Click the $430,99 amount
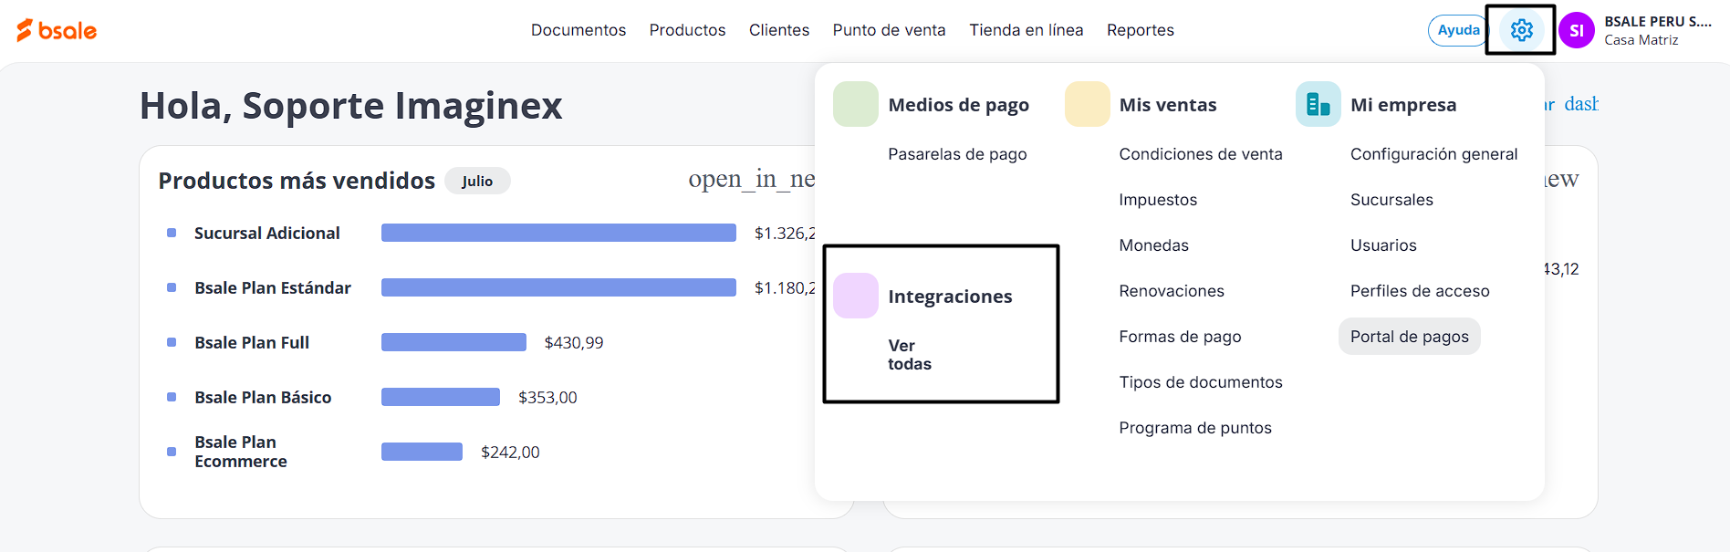This screenshot has width=1730, height=552. point(574,343)
